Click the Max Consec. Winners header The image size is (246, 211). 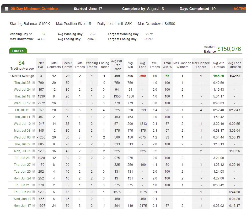pos(182,65)
